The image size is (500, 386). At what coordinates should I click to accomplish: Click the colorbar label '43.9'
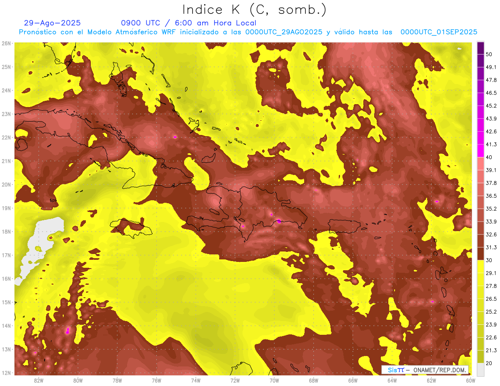tap(491, 119)
